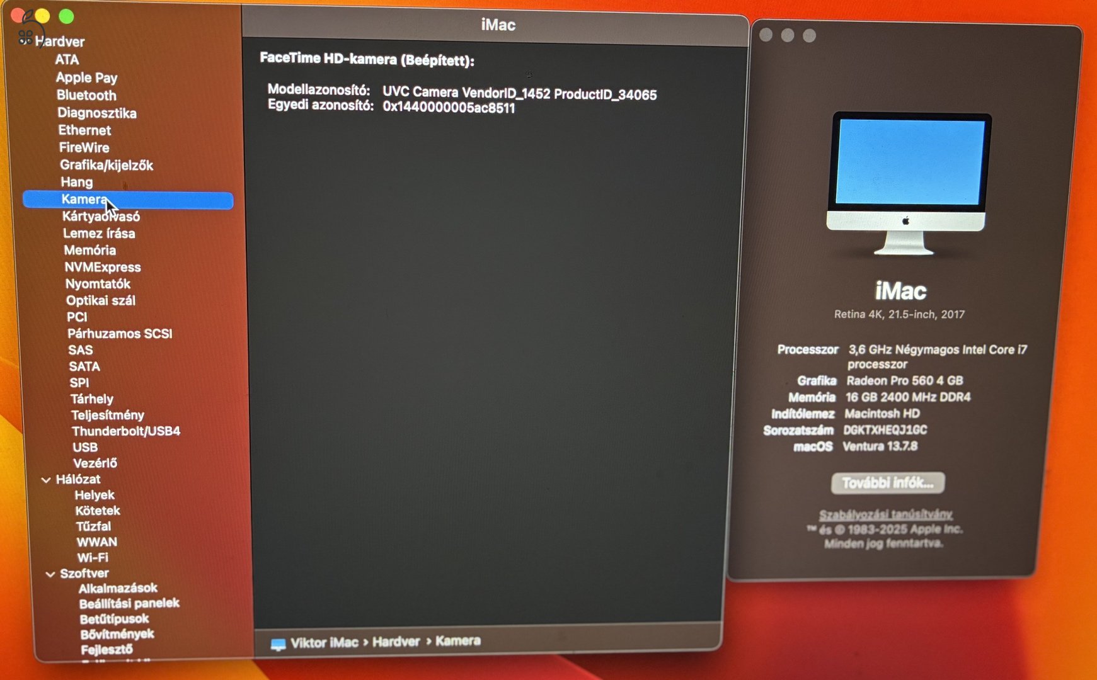Select Teljesítmény in the sidebar

pyautogui.click(x=108, y=415)
